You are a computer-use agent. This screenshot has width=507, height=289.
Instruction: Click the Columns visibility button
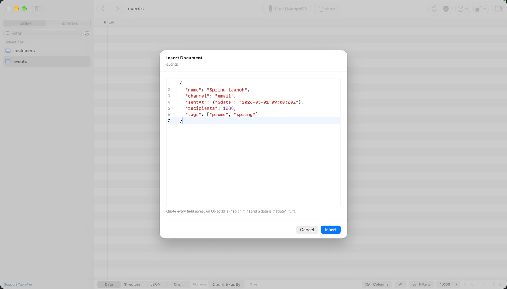[376, 284]
